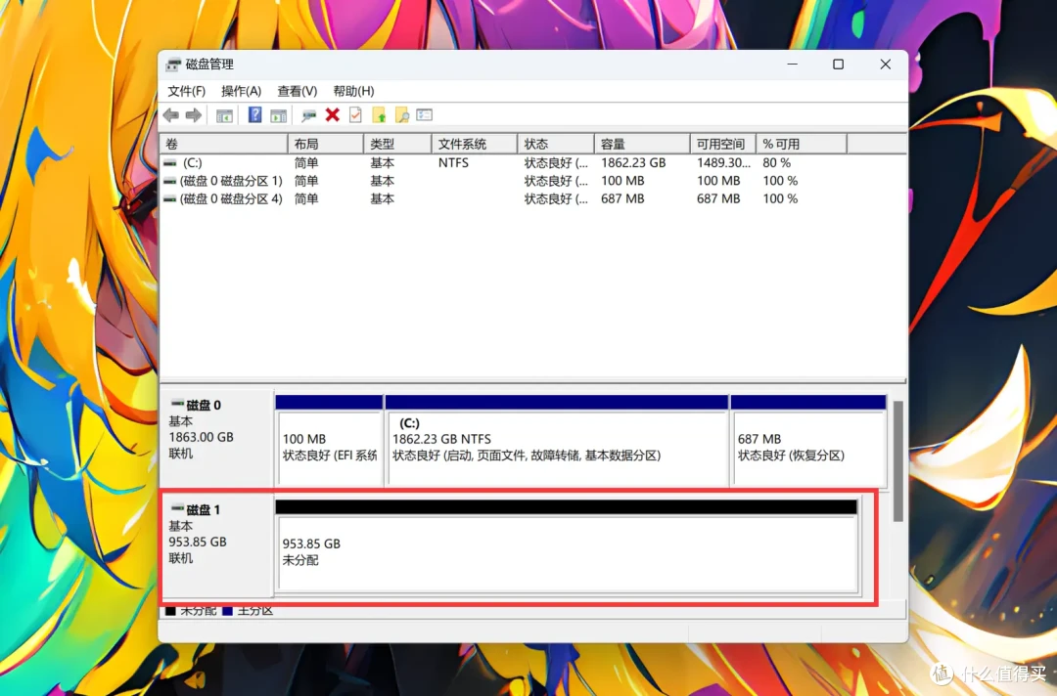Click the 80 % available cell
Image resolution: width=1057 pixels, height=696 pixels.
click(x=776, y=163)
